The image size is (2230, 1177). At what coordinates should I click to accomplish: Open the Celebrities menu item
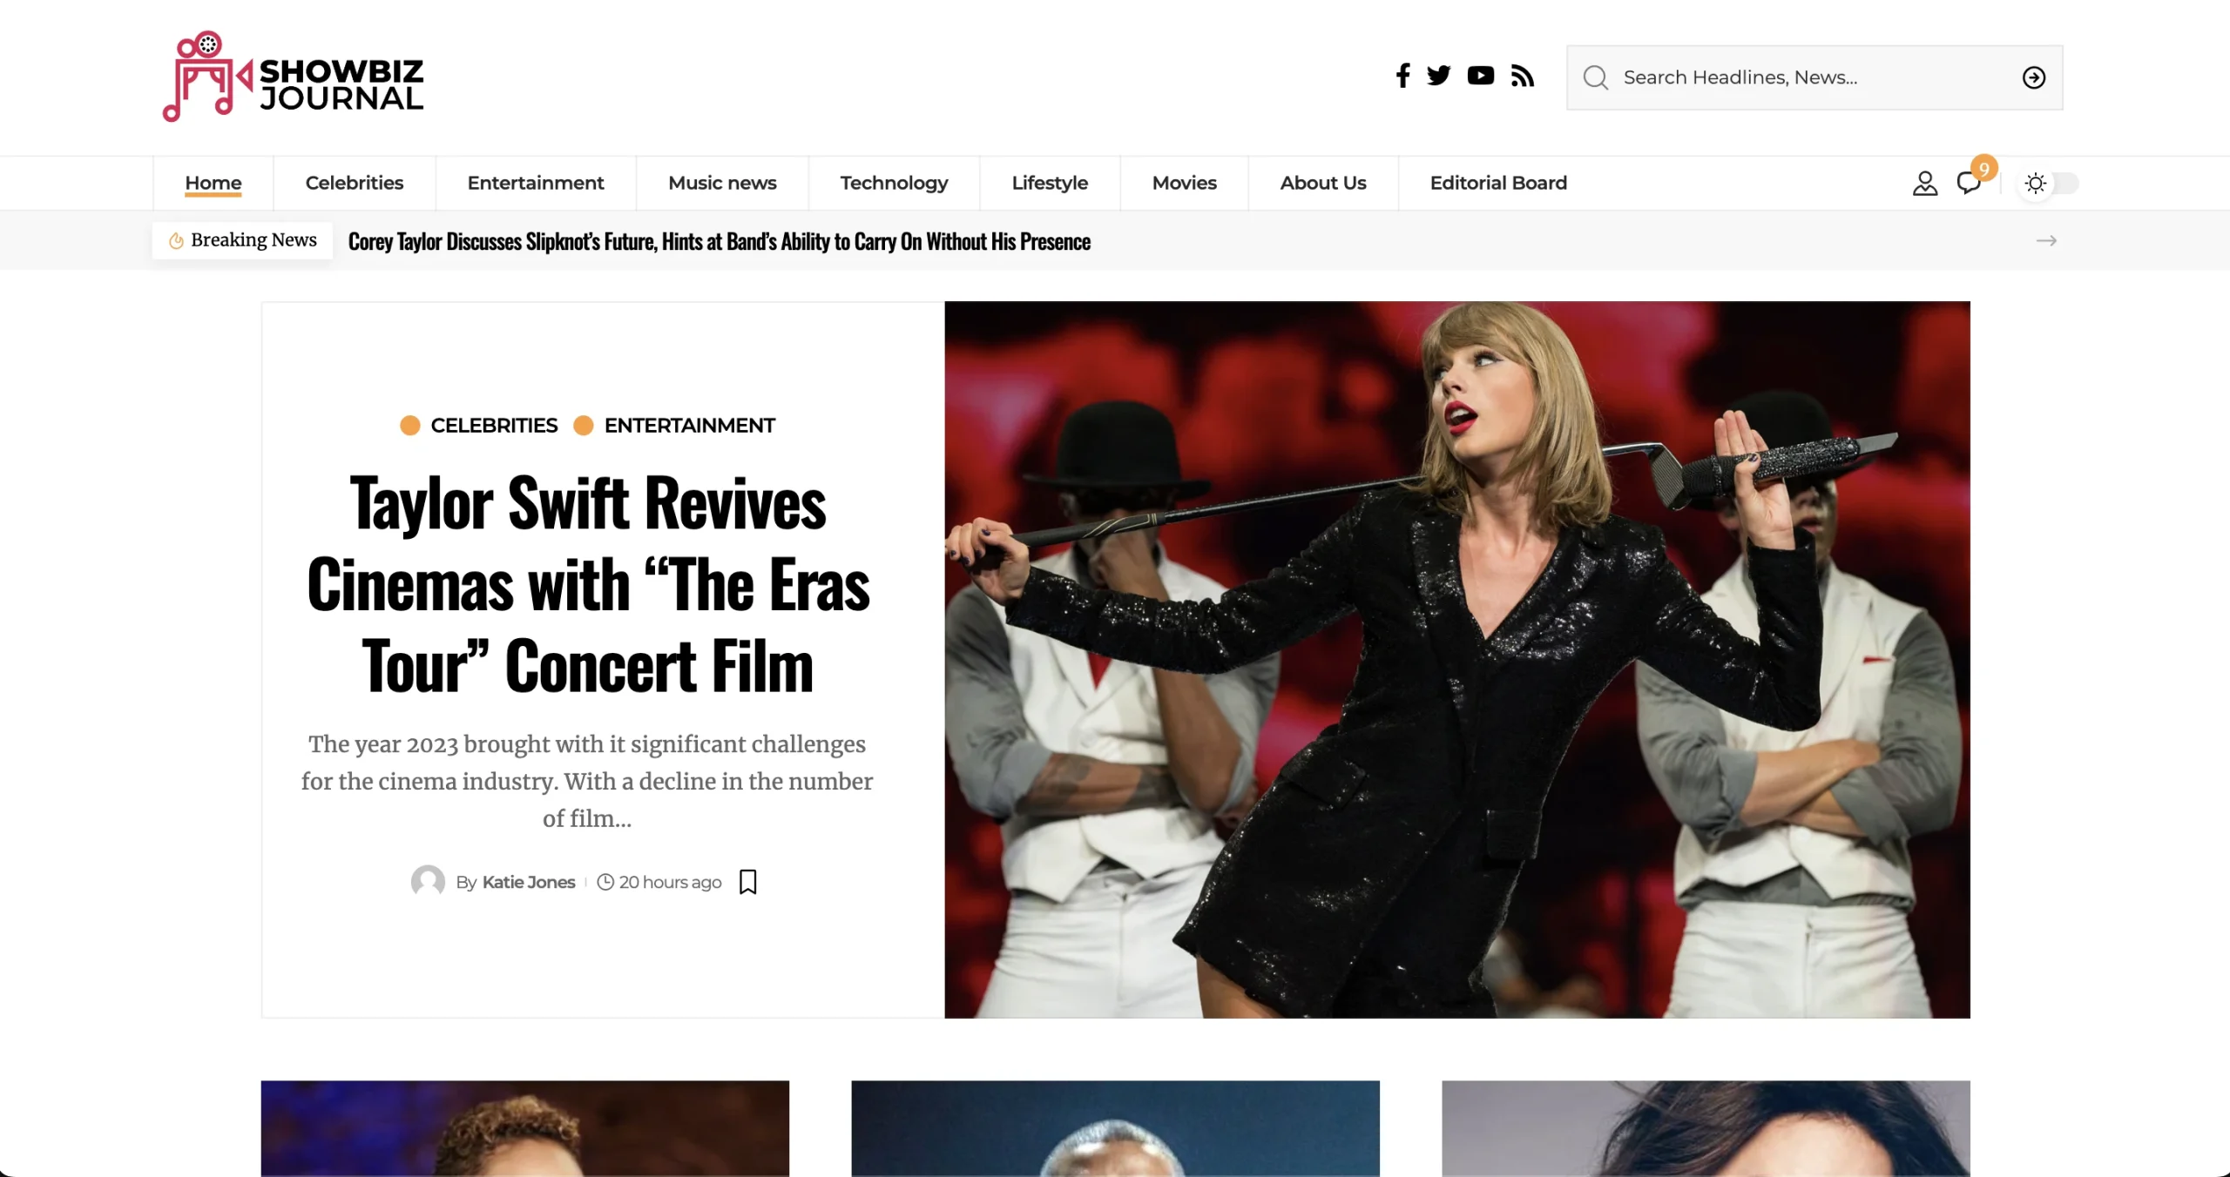[354, 184]
